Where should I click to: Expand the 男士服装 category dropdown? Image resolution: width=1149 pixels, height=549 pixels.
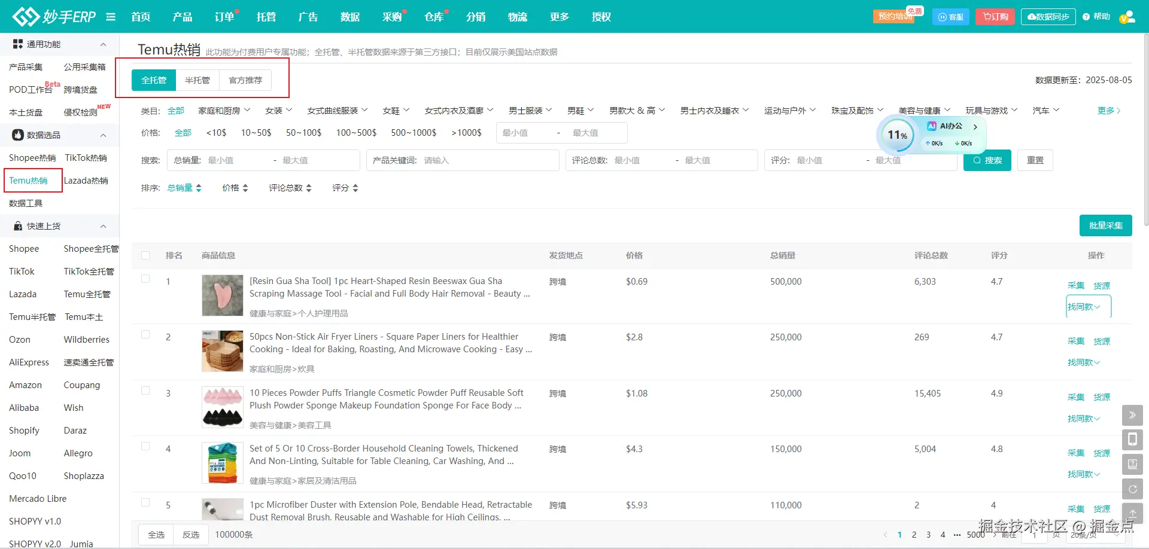530,111
